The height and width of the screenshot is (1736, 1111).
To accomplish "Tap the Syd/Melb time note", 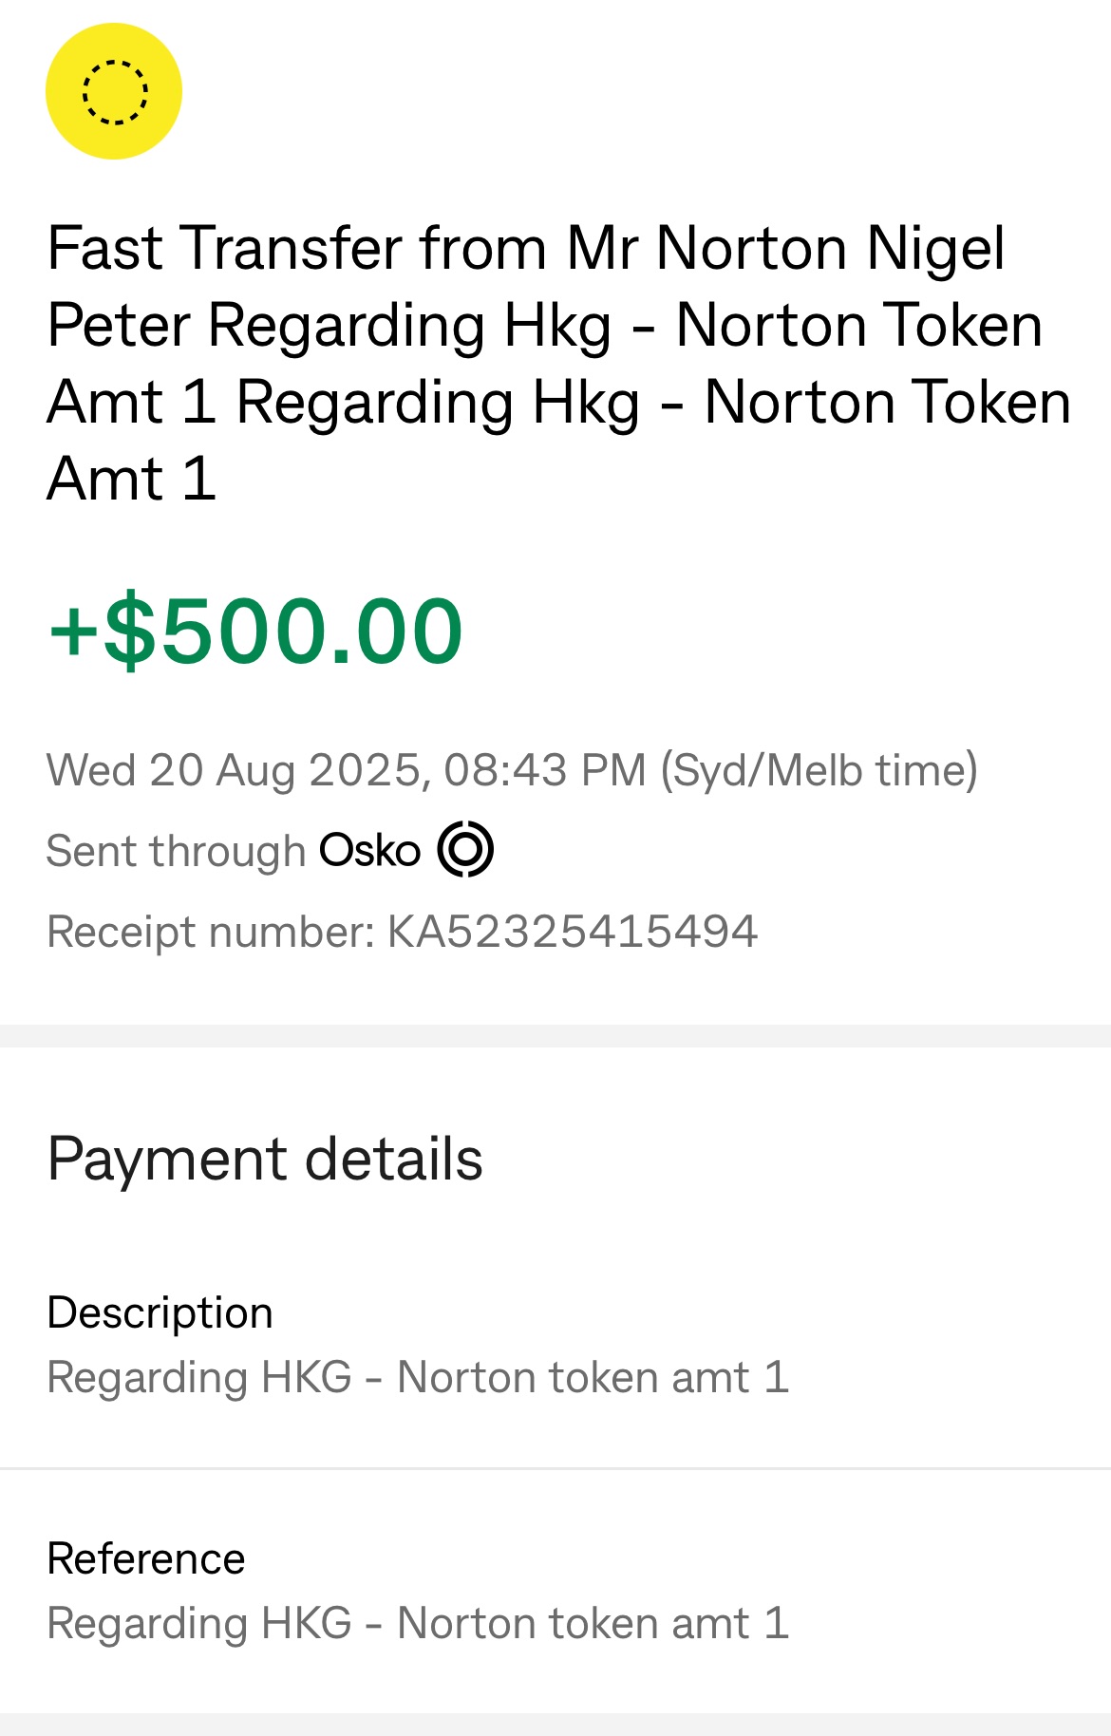I will pyautogui.click(x=819, y=770).
